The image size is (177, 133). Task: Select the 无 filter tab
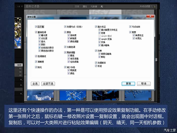(102, 6)
